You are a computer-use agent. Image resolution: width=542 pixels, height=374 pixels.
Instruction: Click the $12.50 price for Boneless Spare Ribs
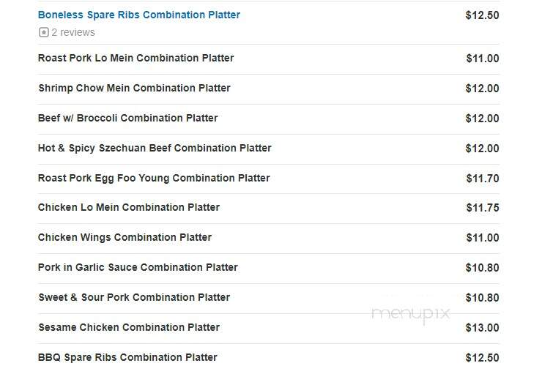[x=482, y=15]
